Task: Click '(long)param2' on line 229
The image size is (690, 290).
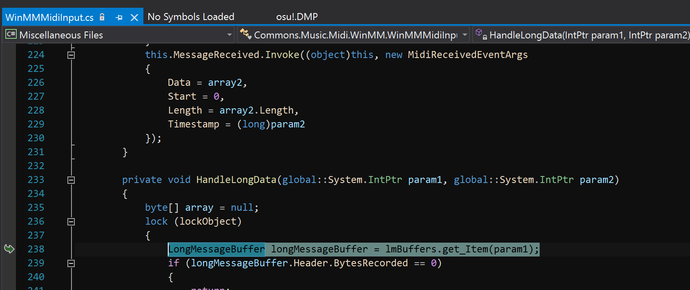Action: click(x=271, y=124)
